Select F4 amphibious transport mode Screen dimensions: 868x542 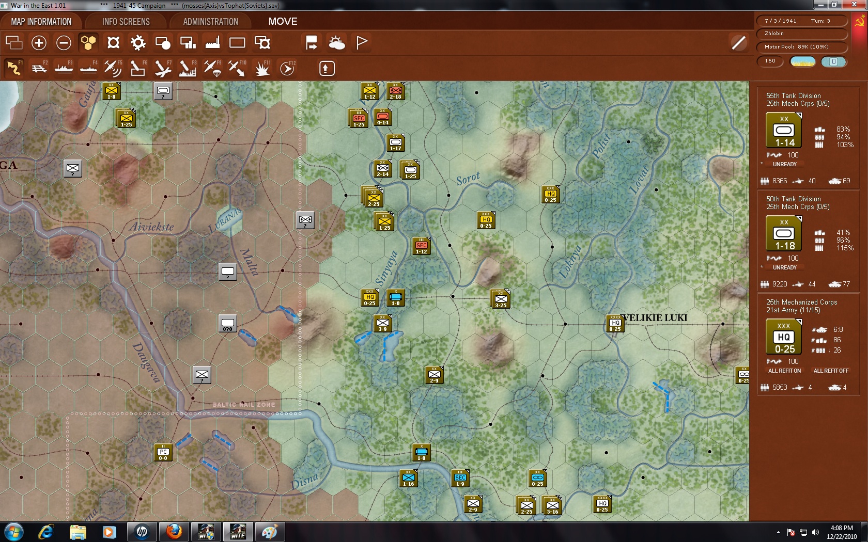coord(88,68)
